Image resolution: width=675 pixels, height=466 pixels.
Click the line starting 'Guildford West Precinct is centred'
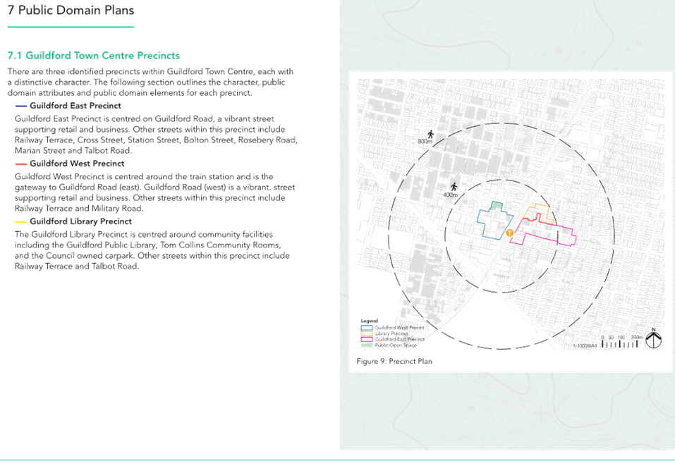click(x=144, y=176)
